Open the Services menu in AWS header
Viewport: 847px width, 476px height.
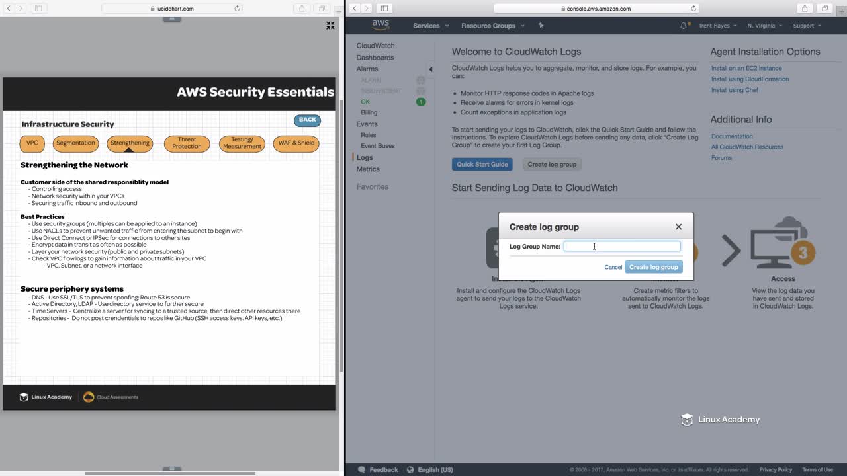click(431, 26)
